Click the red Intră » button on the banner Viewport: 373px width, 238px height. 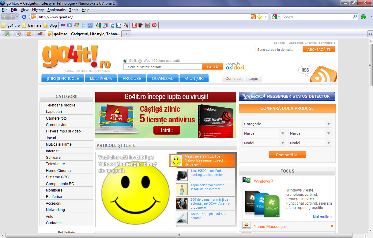click(x=167, y=130)
